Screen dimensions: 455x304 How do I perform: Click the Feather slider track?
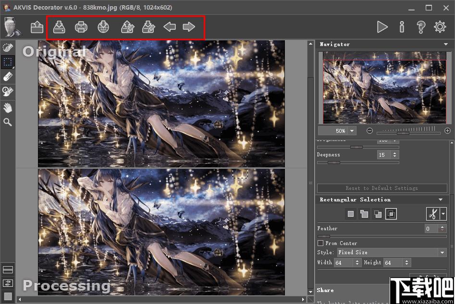pyautogui.click(x=382, y=236)
